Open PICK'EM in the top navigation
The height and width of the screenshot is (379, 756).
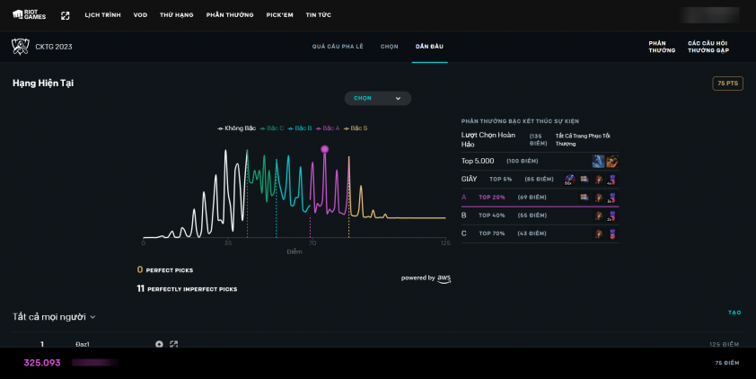(x=279, y=15)
